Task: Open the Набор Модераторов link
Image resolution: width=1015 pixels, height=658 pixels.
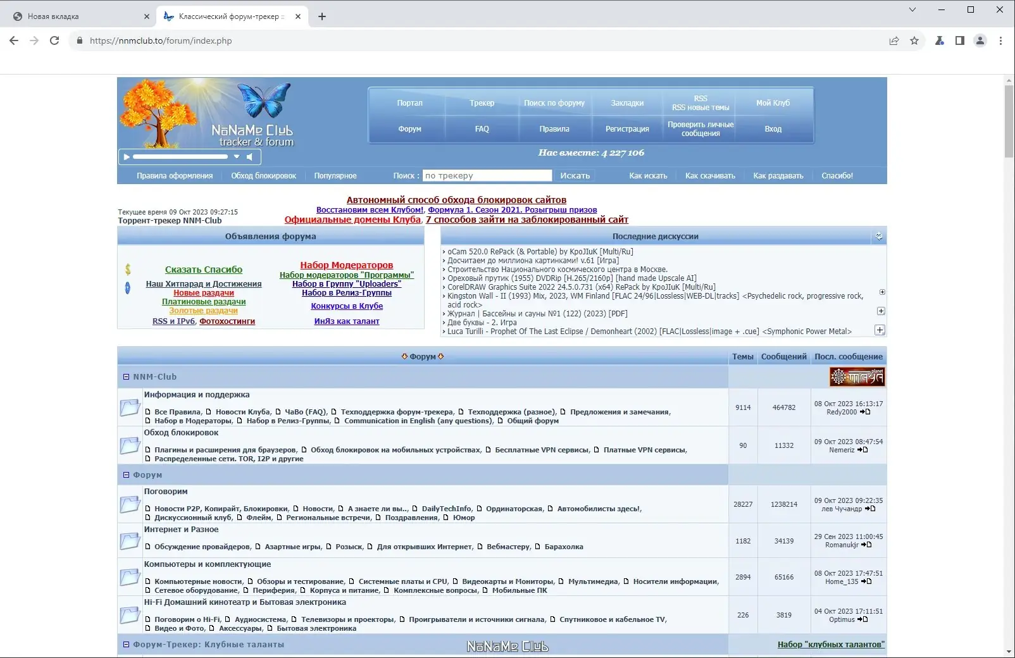Action: (x=347, y=265)
